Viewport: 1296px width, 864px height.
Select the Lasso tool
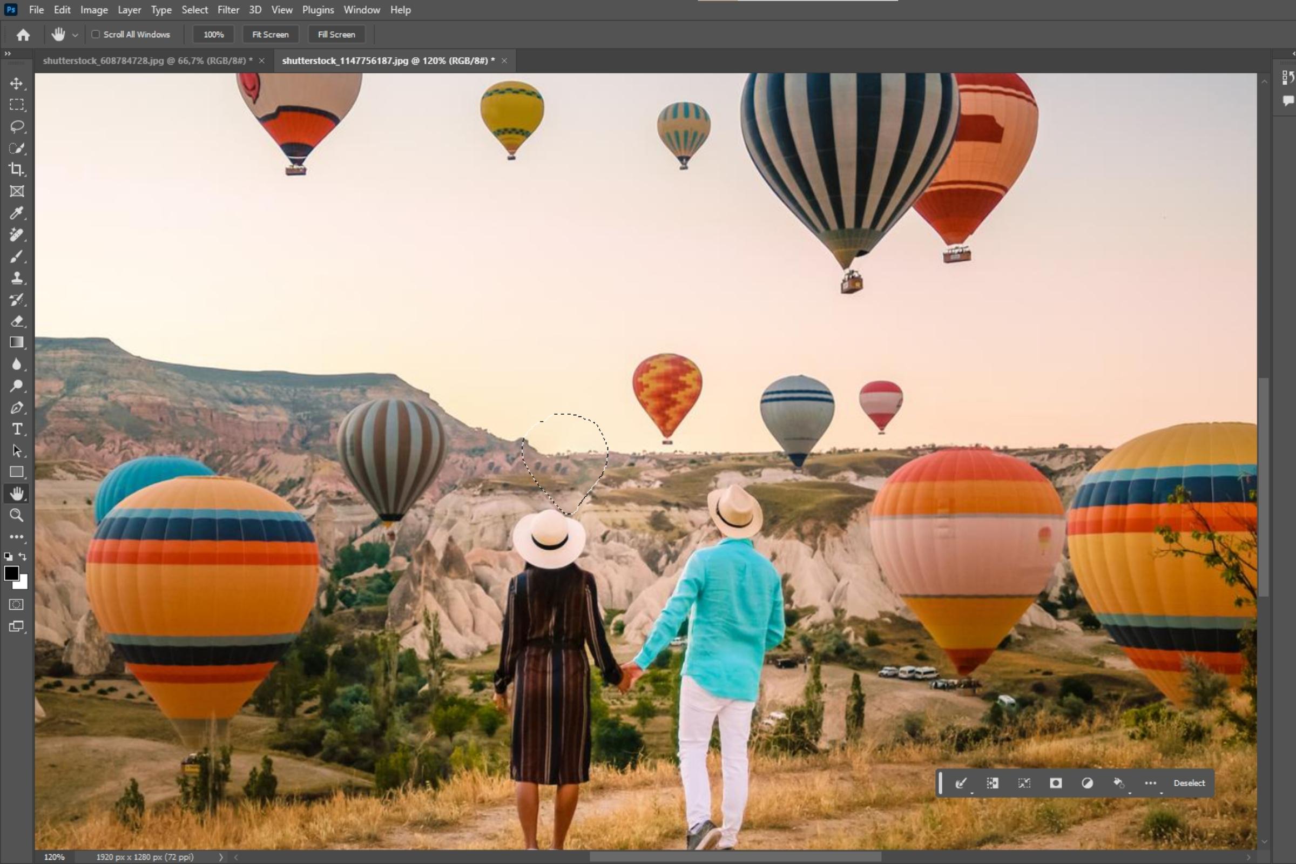pos(17,126)
